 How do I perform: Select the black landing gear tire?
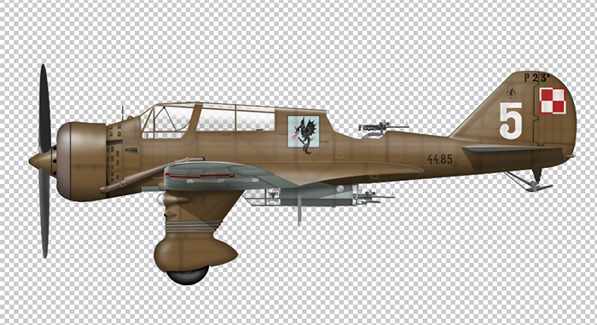(188, 275)
